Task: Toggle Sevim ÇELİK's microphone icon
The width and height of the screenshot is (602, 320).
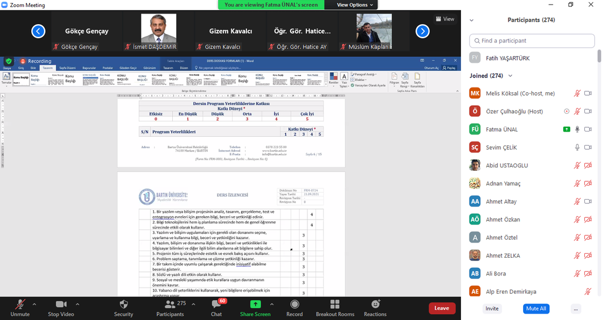Action: 577,147
